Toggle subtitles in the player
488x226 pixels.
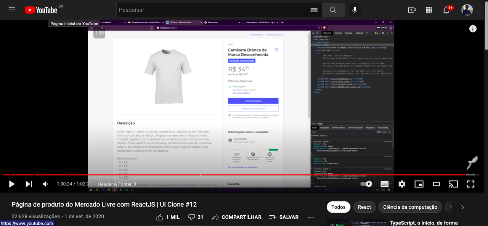(385, 184)
